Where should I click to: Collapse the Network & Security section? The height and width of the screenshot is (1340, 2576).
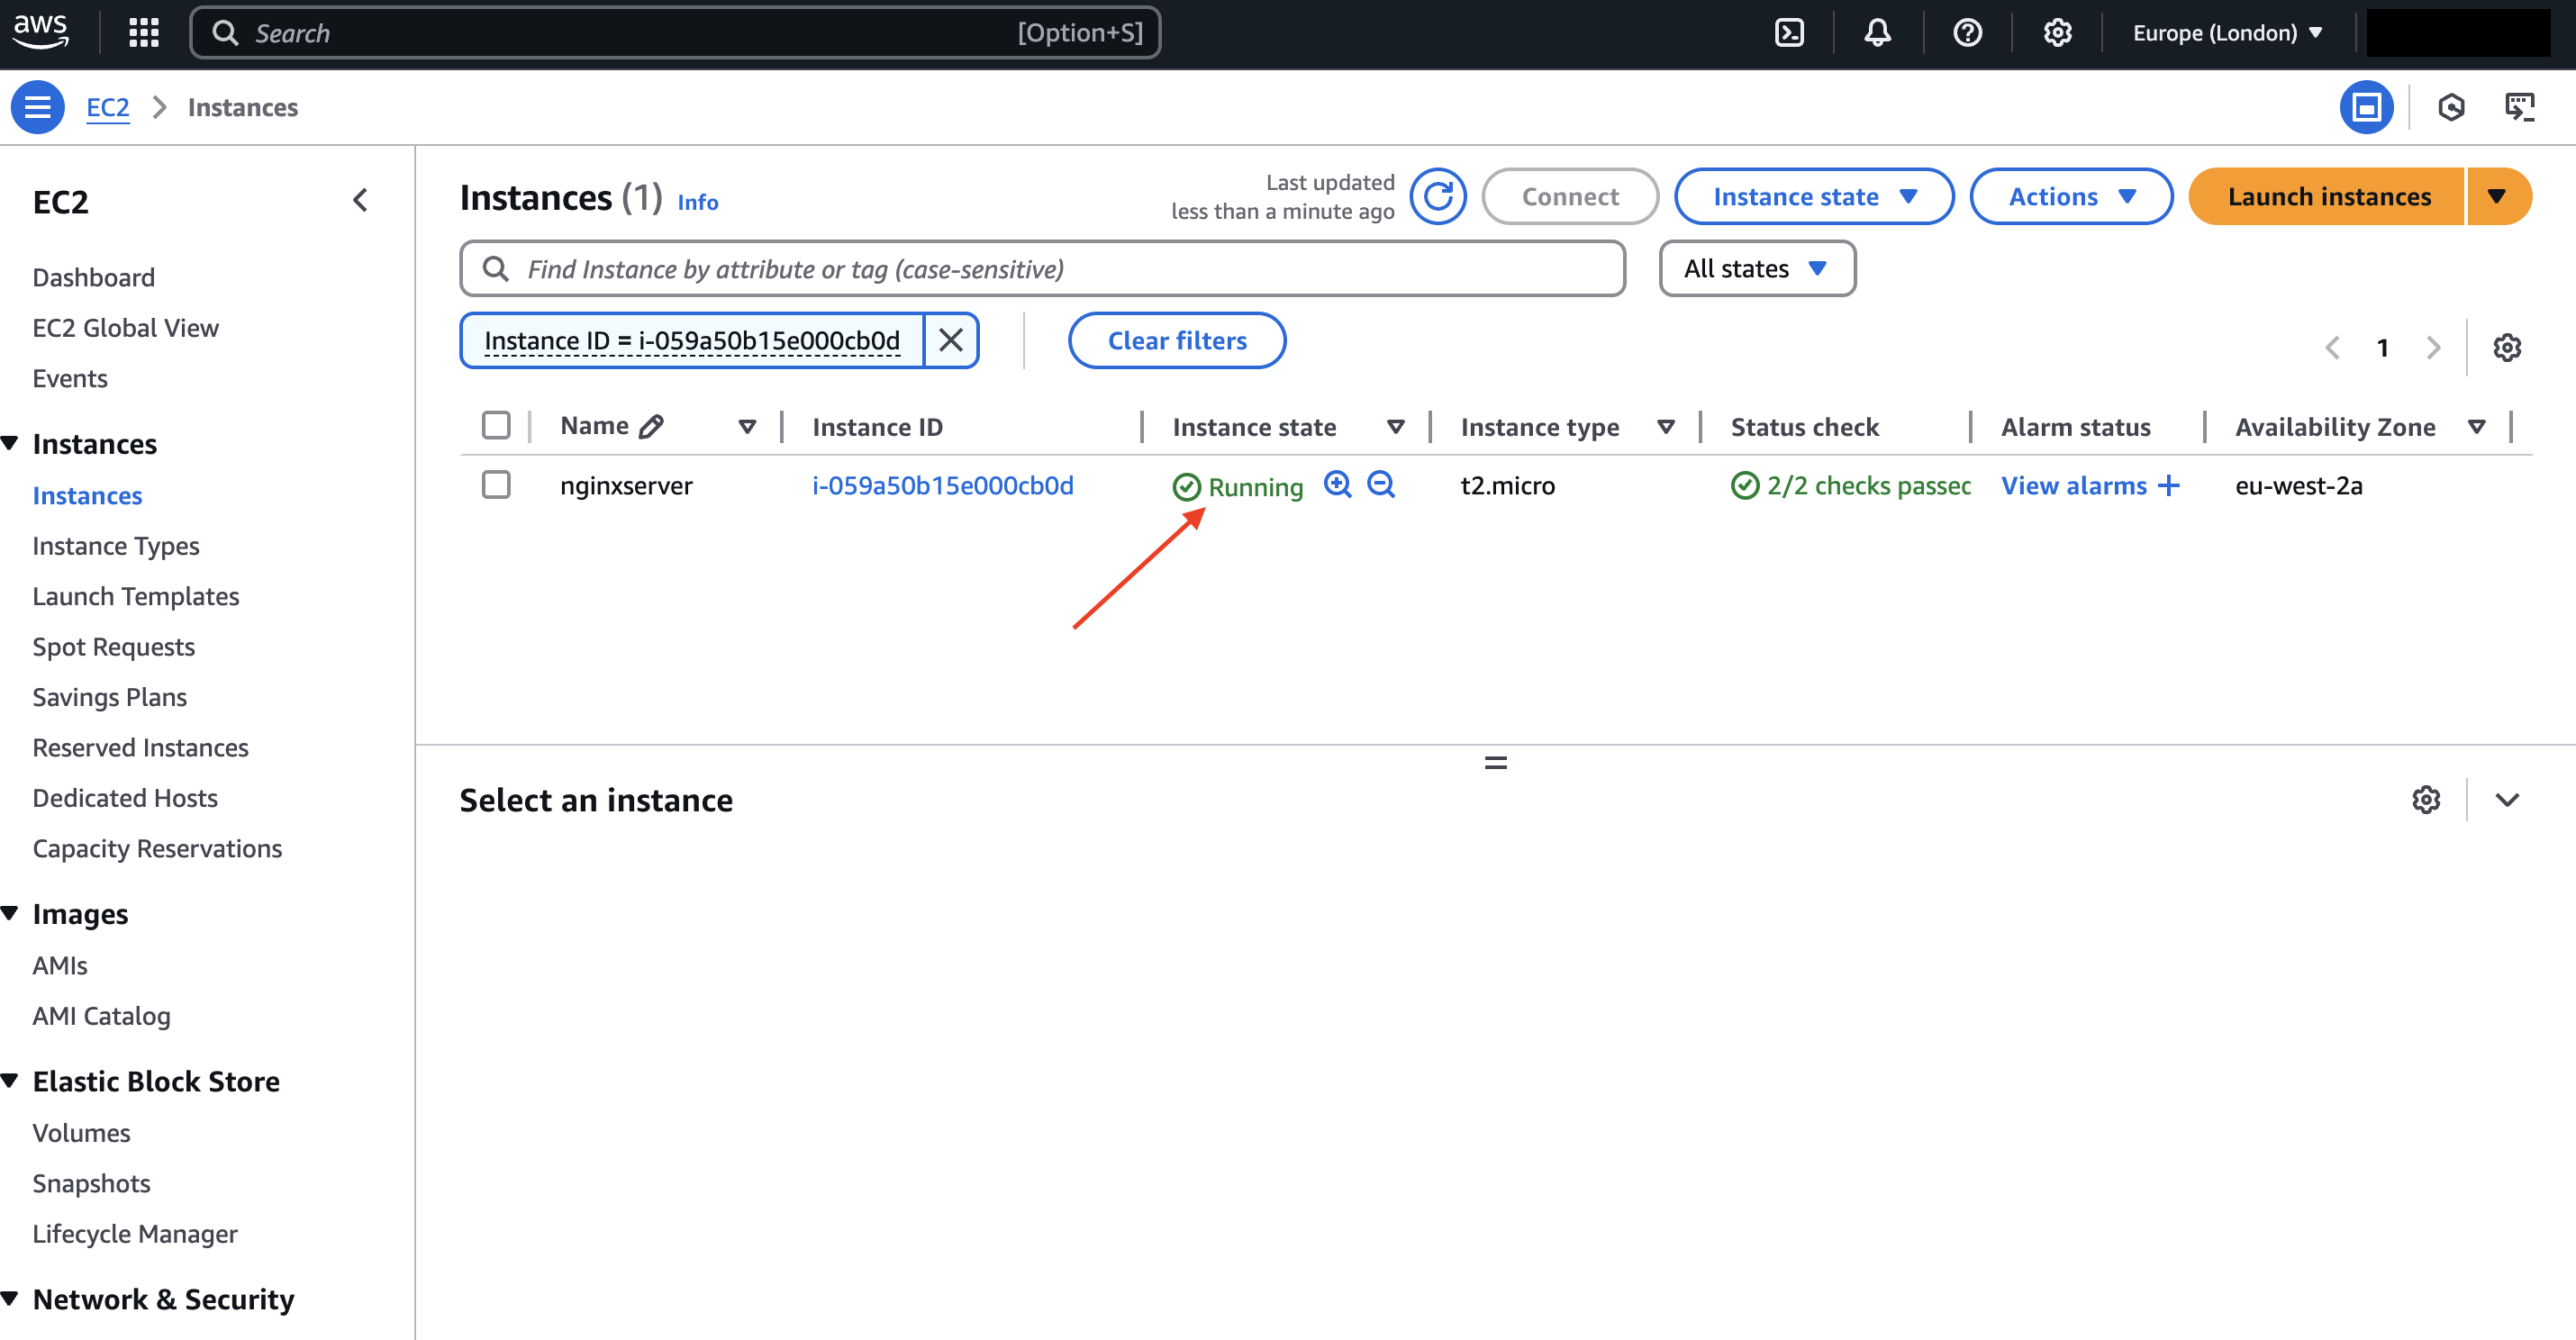click(x=10, y=1298)
